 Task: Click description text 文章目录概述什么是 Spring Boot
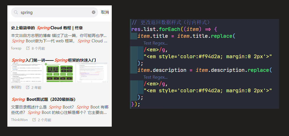(43, 107)
